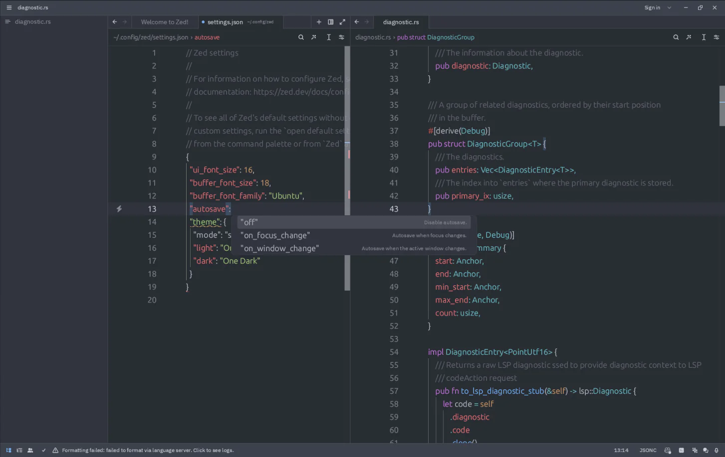Toggle the outline panel in status bar

coord(19,450)
